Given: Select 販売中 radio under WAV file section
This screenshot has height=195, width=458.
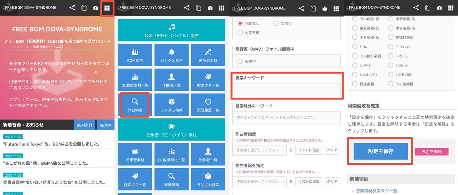Looking at the screenshot, I should [241, 61].
